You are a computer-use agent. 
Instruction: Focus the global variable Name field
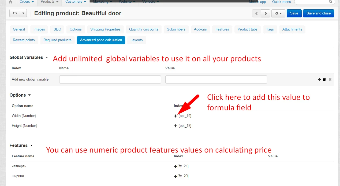[110, 79]
